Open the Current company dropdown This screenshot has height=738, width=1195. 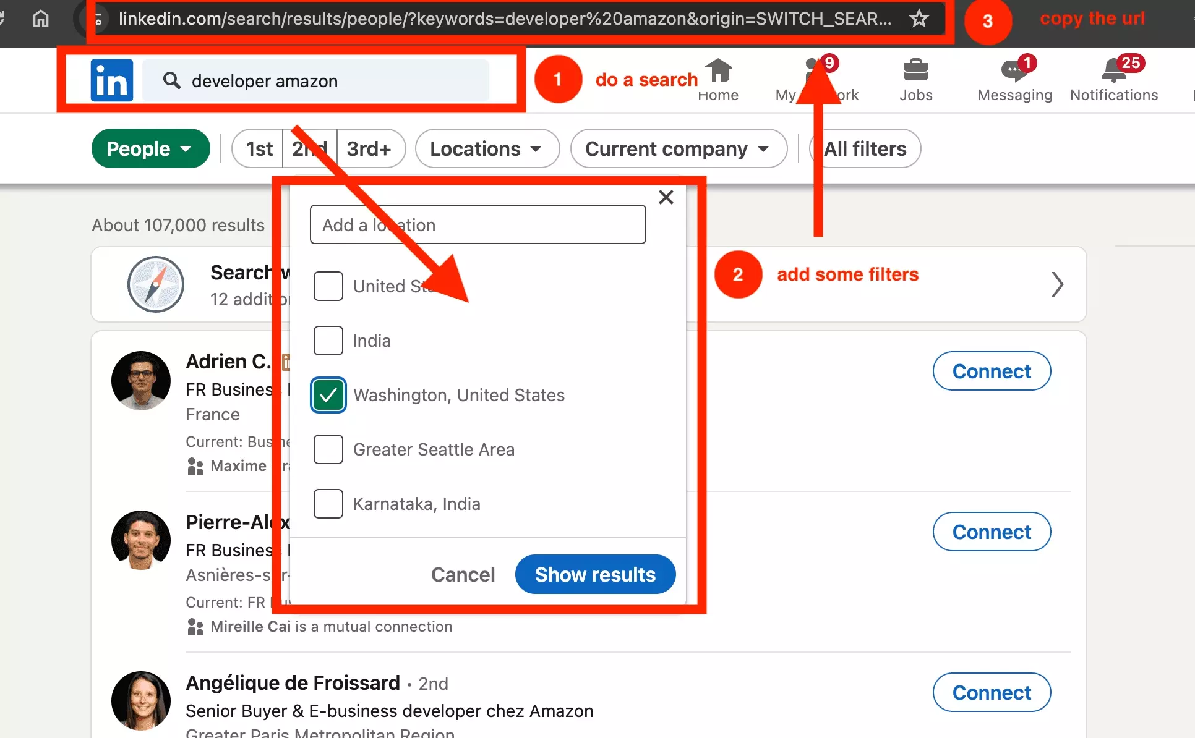(678, 148)
